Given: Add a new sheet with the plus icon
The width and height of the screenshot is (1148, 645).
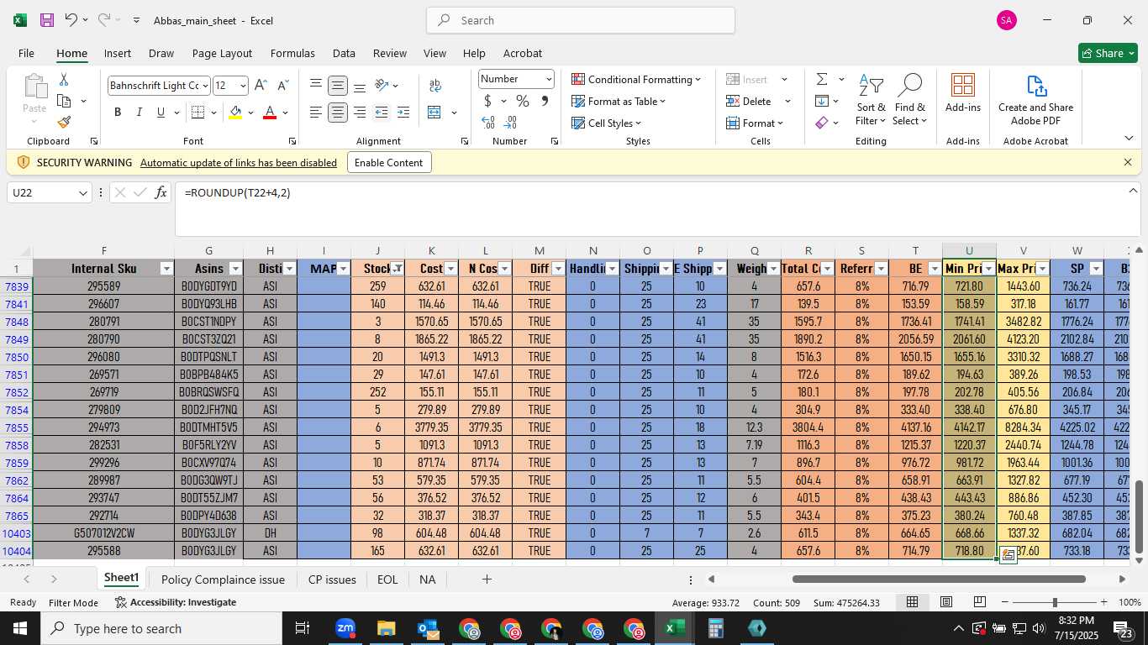Looking at the screenshot, I should 486,579.
